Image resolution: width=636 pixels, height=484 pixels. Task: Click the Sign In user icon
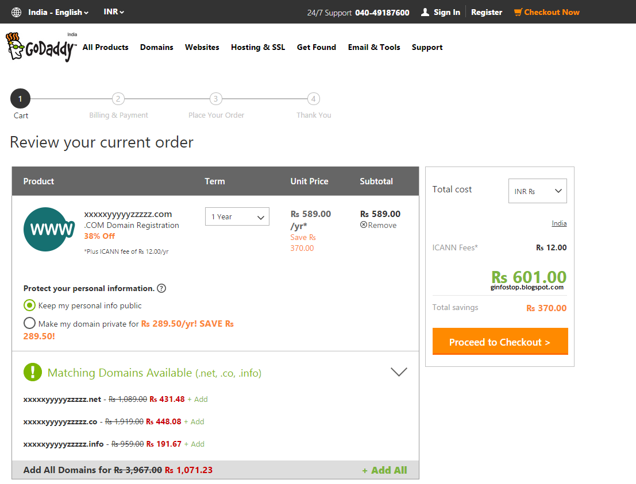pyautogui.click(x=425, y=12)
